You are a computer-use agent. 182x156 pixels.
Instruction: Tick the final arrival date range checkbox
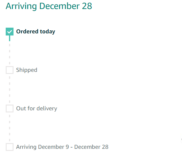point(10,147)
